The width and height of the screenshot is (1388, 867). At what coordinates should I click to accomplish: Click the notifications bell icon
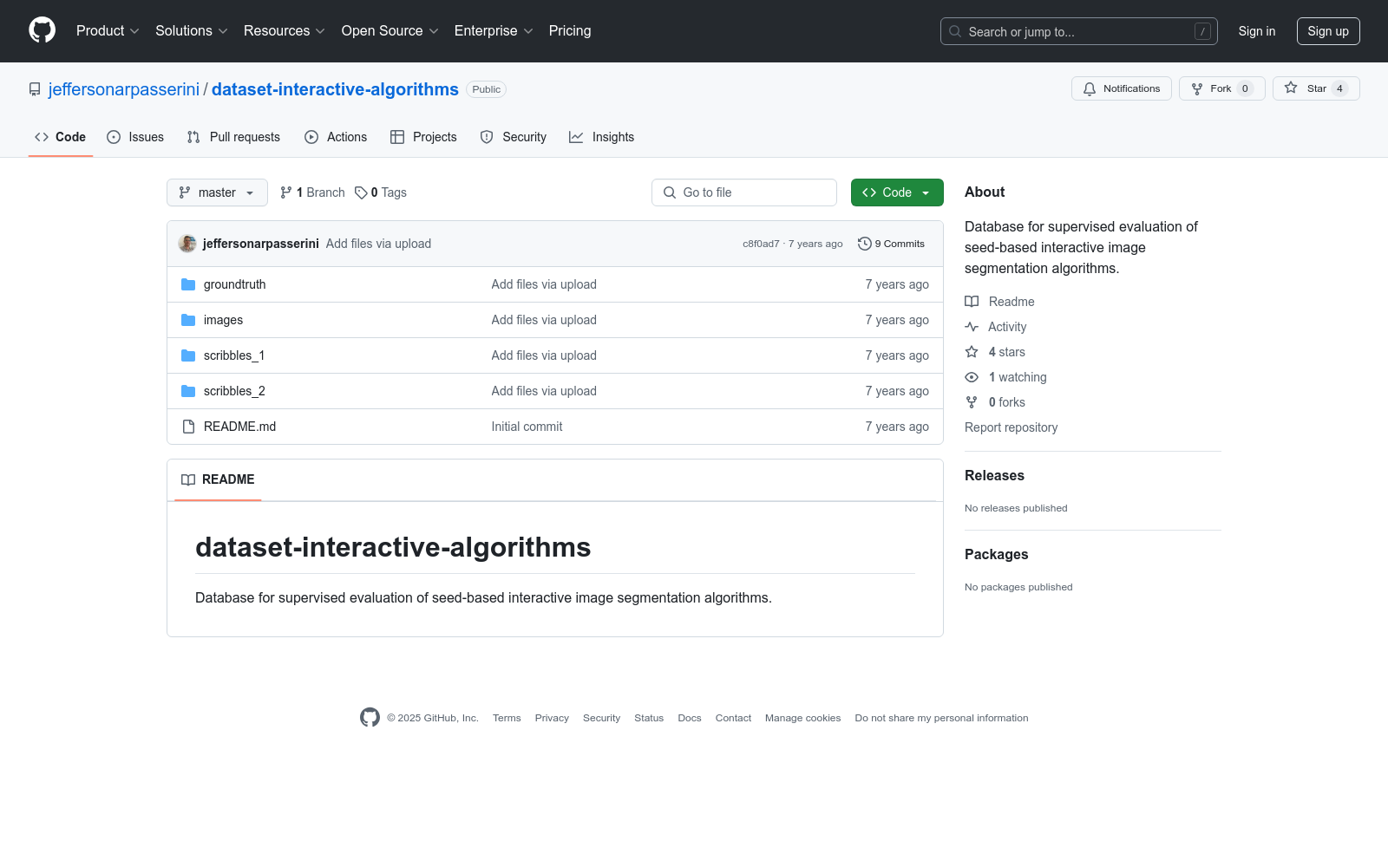(1090, 88)
